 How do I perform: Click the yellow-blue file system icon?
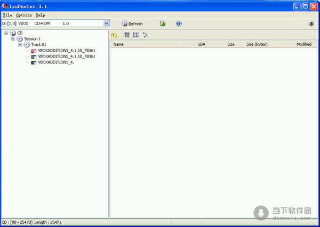pos(34,56)
